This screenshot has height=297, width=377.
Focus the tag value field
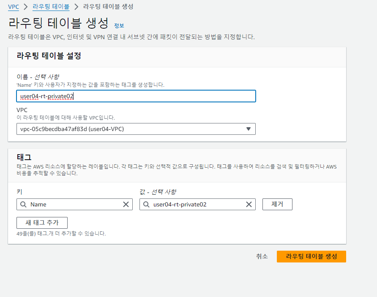click(197, 204)
